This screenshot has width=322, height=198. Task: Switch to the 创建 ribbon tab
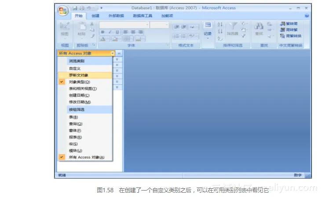(x=95, y=16)
